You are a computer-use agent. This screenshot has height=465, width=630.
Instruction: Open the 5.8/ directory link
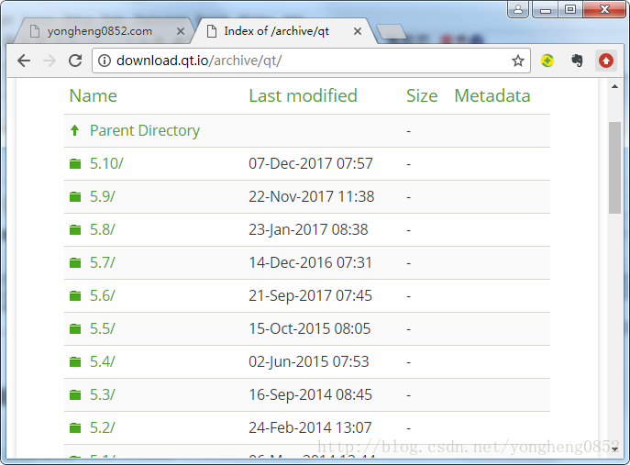(x=102, y=229)
